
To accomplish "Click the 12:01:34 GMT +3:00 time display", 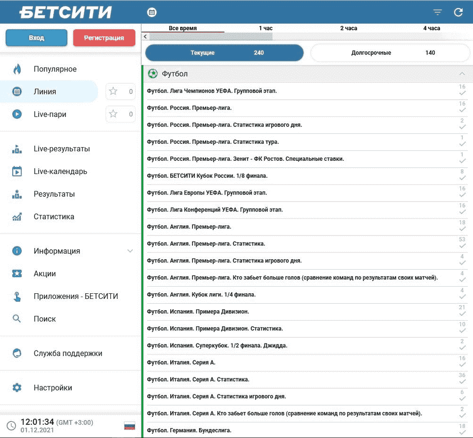I will coord(57,422).
